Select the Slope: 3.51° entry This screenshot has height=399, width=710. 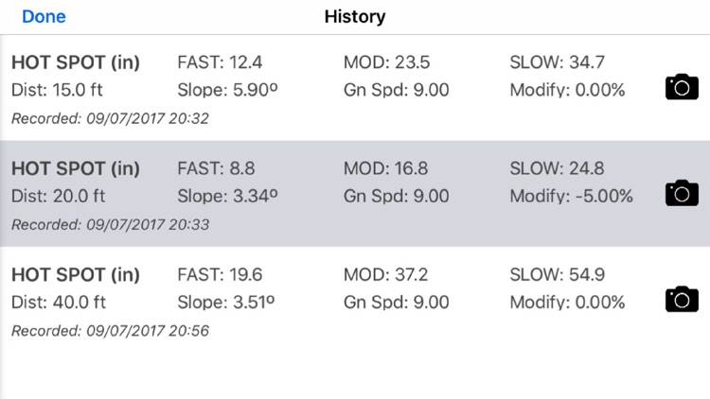click(226, 303)
